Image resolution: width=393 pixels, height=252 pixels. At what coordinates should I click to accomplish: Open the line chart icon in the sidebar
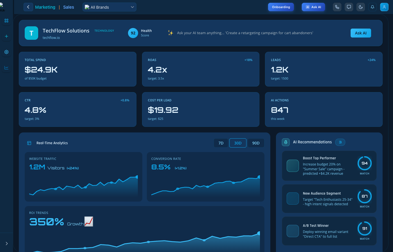tap(6, 68)
